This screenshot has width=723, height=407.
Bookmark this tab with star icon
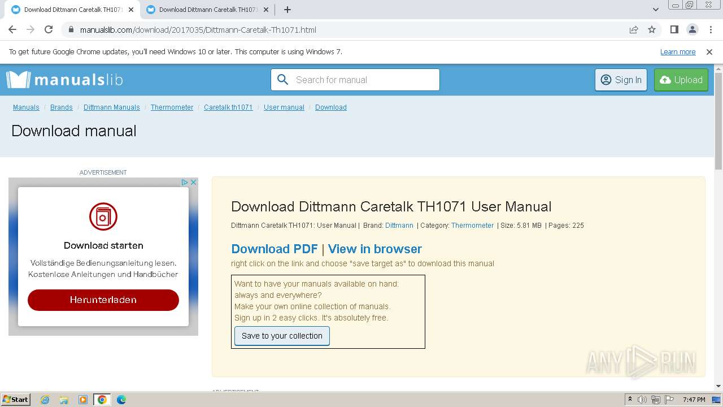[x=652, y=29]
